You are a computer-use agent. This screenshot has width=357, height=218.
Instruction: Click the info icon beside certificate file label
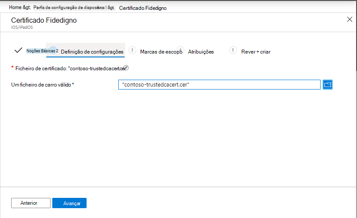click(126, 68)
